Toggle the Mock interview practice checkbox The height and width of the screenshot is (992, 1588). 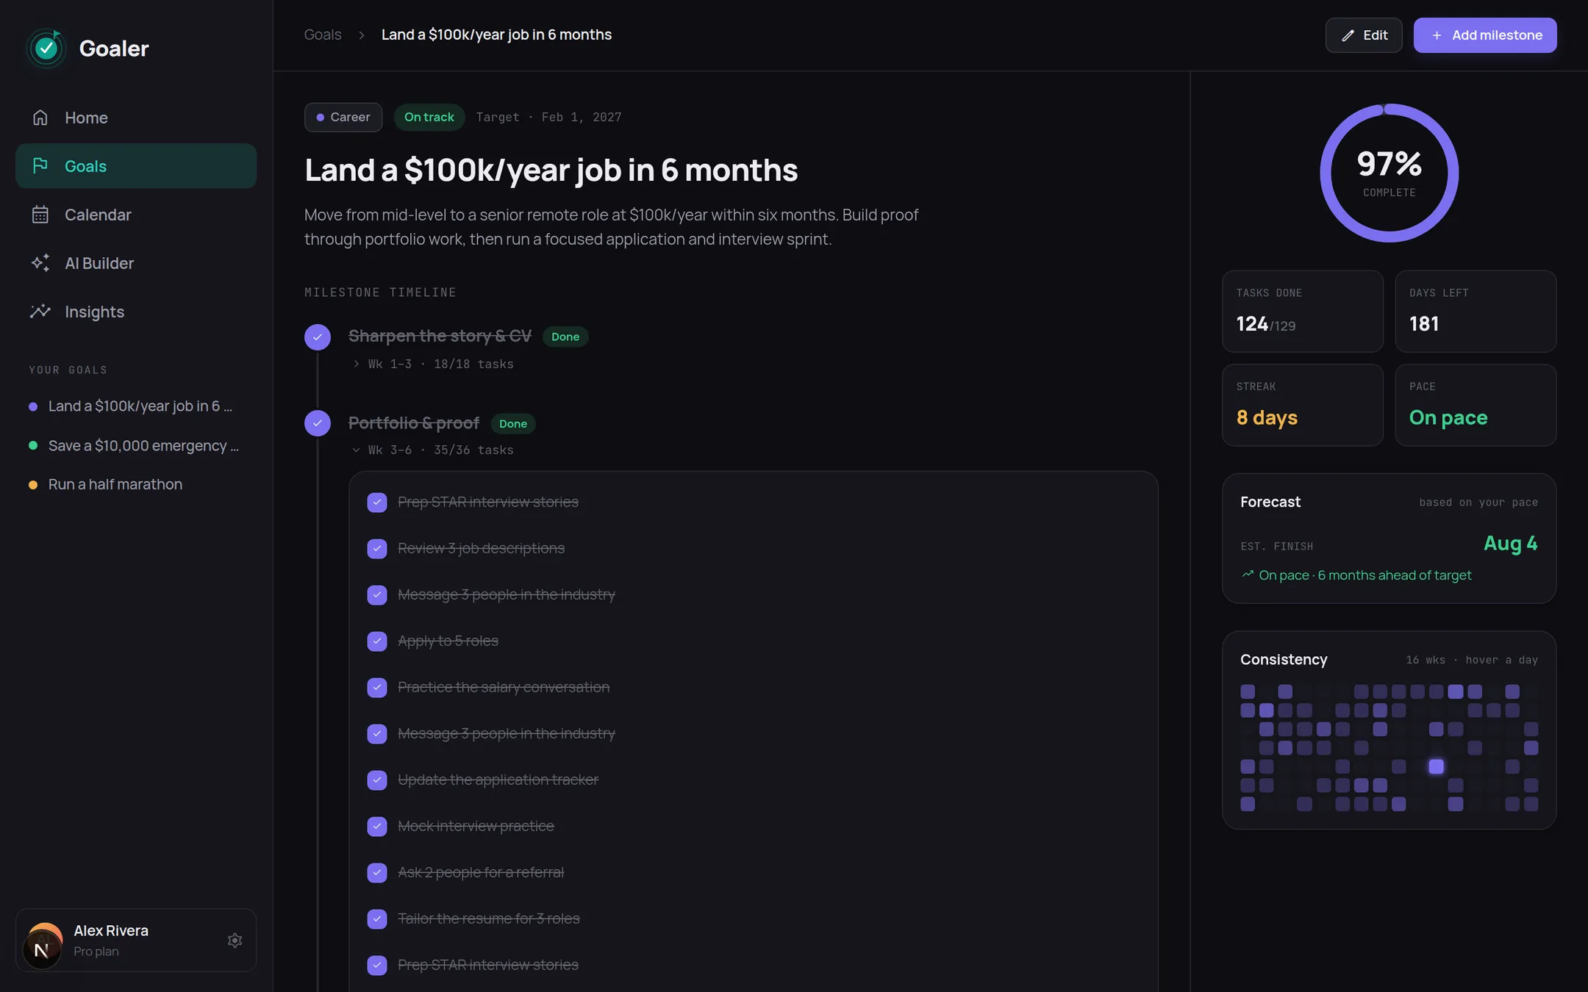(x=377, y=827)
